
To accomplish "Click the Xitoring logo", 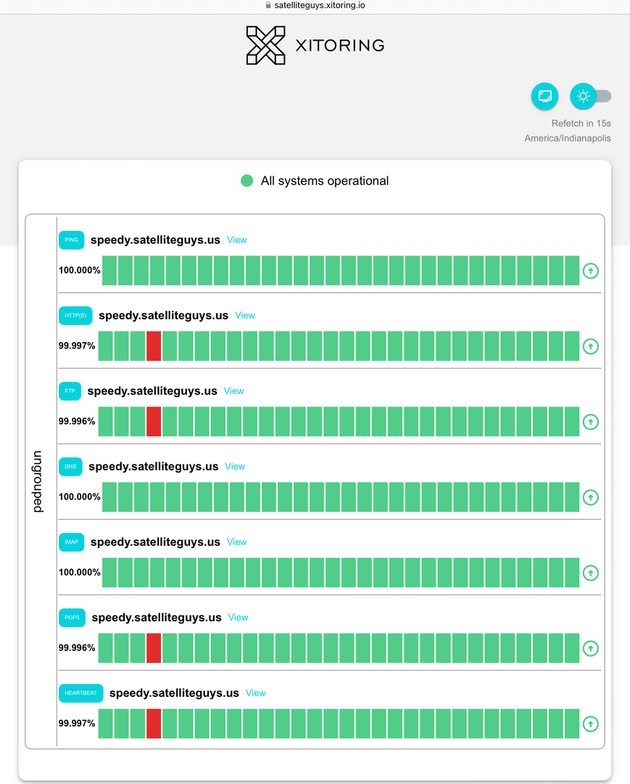I will (x=315, y=46).
